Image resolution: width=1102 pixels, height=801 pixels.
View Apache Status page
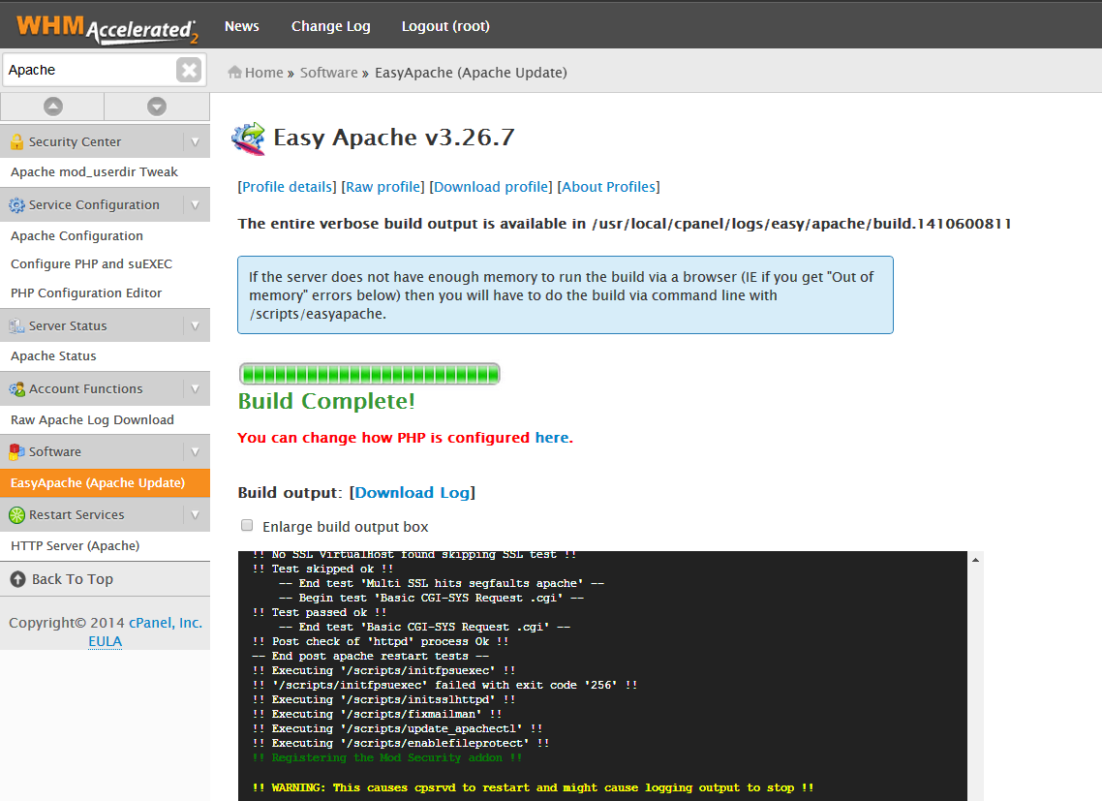(53, 355)
